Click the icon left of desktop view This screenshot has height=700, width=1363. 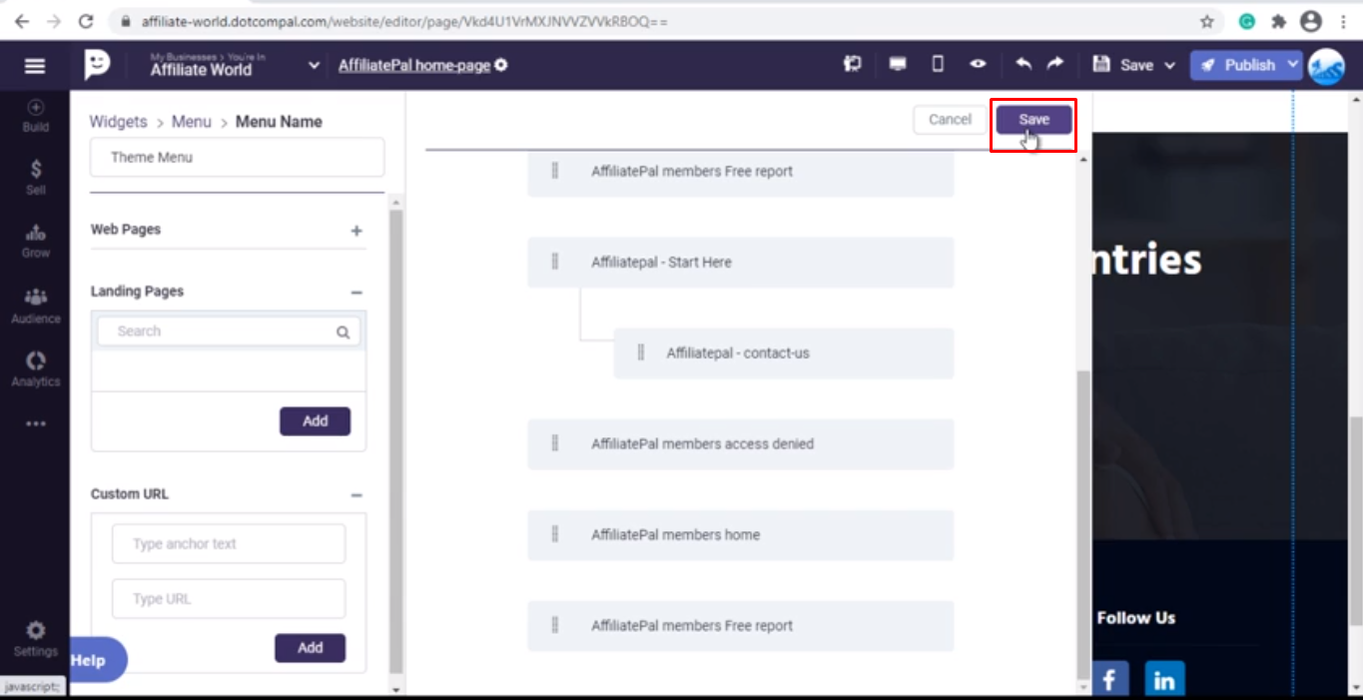[852, 65]
